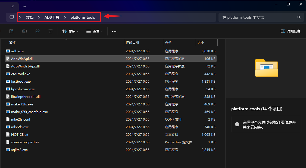Viewport: 306px width, 168px height.
Task: Click the folder thumbnail in the details pane
Action: tap(266, 68)
